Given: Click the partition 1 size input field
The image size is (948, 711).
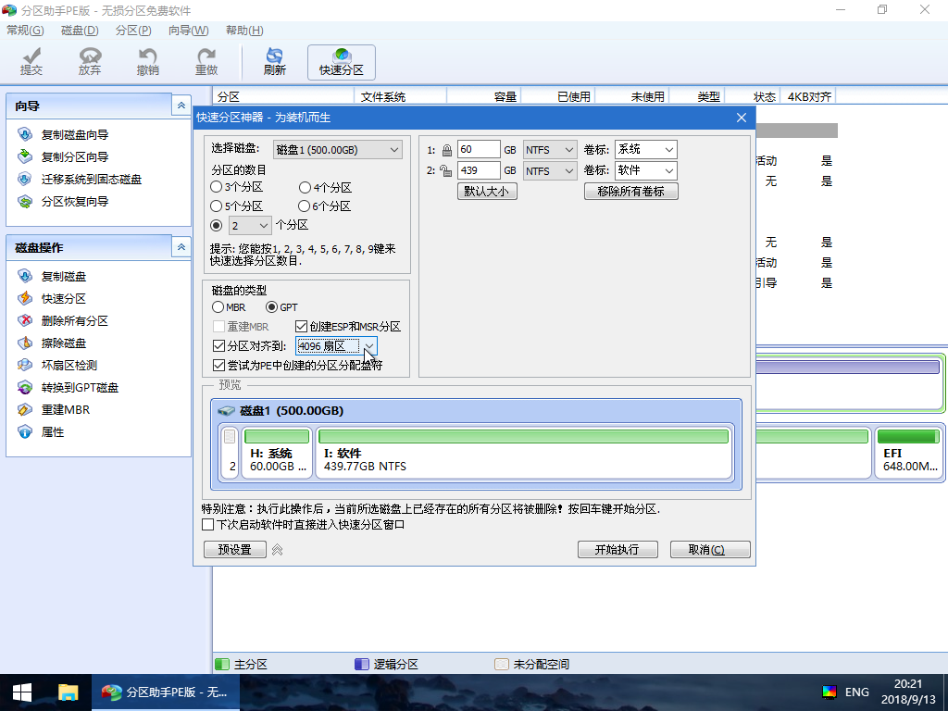Looking at the screenshot, I should coord(478,148).
